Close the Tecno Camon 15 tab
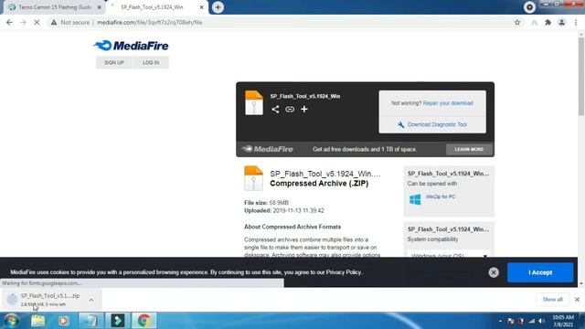The height and width of the screenshot is (329, 585). coord(100,7)
